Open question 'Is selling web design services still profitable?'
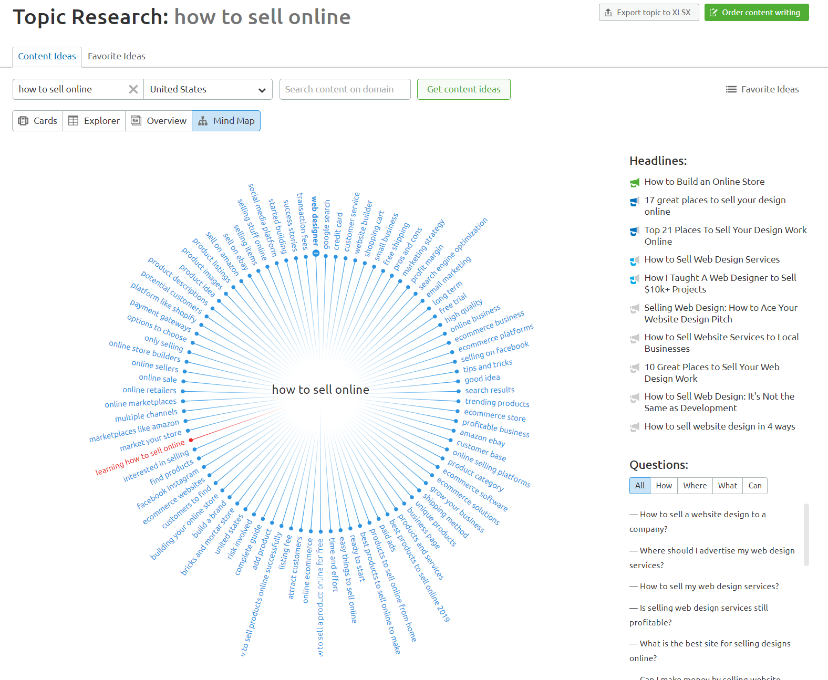Screen dimensions: 828x680 pos(699,615)
